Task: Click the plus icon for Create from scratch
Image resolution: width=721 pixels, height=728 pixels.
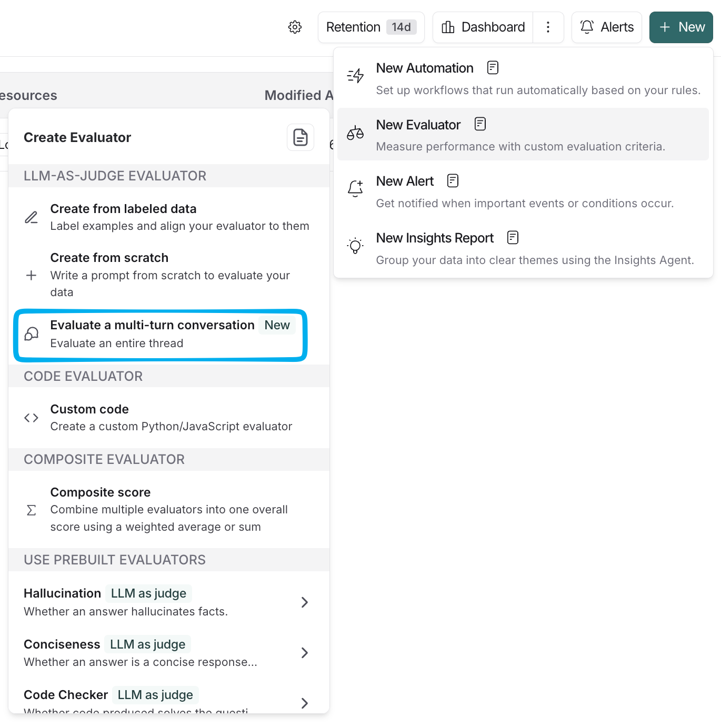Action: coord(32,275)
